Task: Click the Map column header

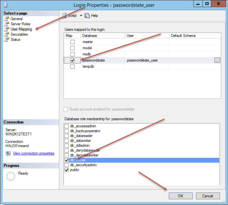Action: (72, 36)
